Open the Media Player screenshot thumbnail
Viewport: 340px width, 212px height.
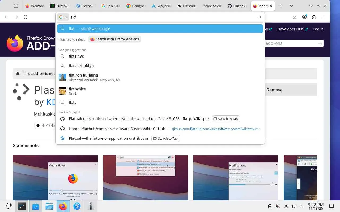click(x=55, y=178)
